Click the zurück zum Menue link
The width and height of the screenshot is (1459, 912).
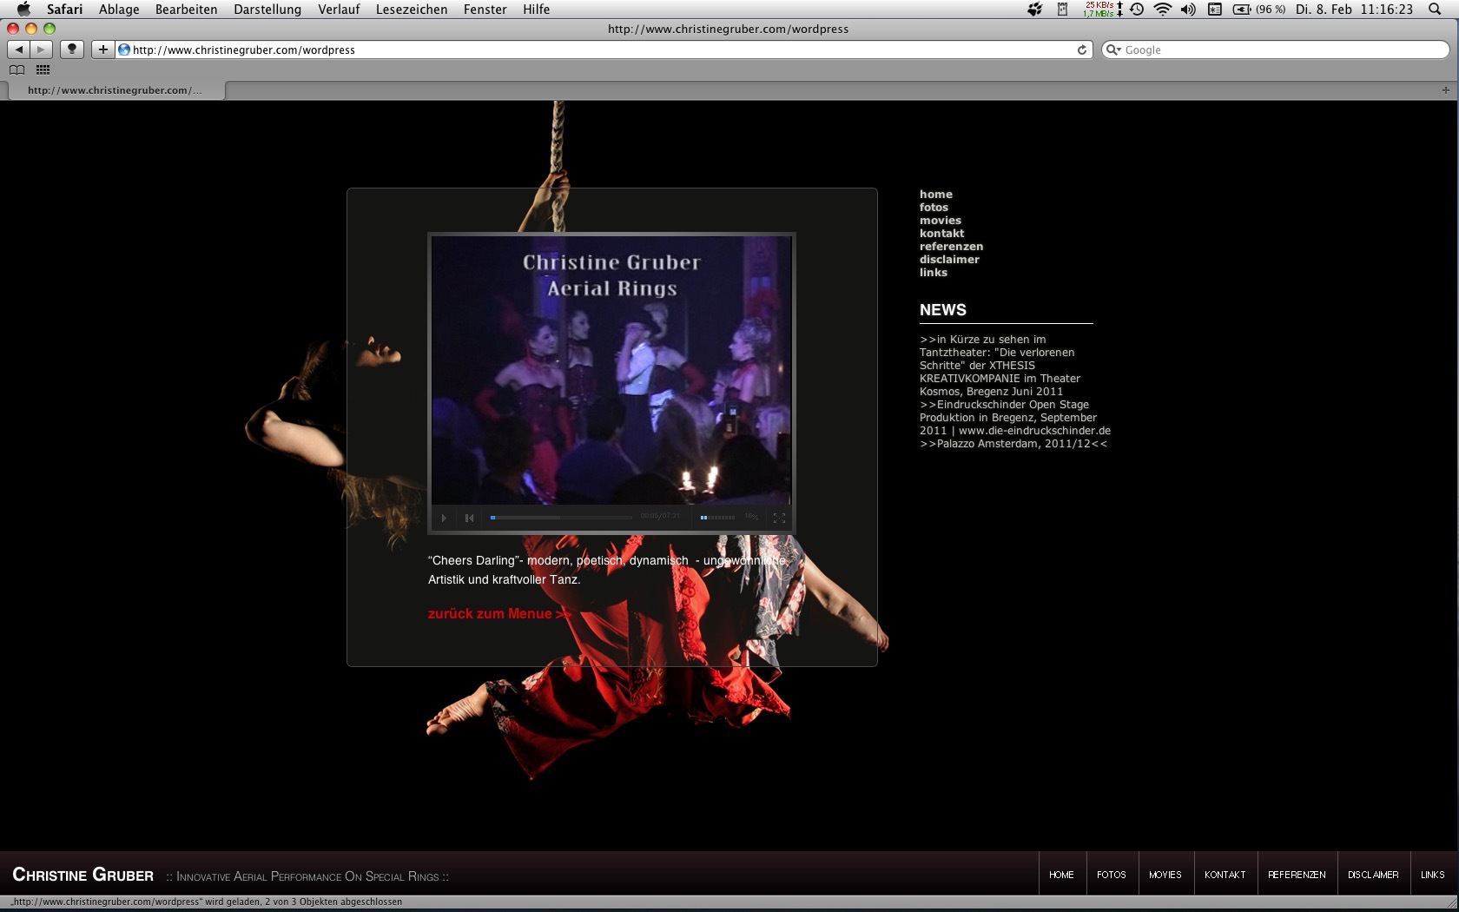(x=499, y=613)
